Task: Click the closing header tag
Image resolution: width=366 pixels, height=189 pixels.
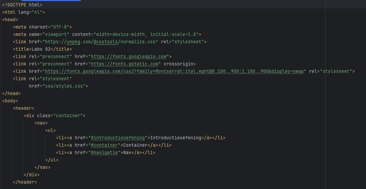Action: [x=25, y=182]
